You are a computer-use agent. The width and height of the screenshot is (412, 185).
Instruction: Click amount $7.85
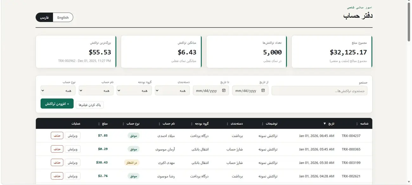(x=103, y=135)
